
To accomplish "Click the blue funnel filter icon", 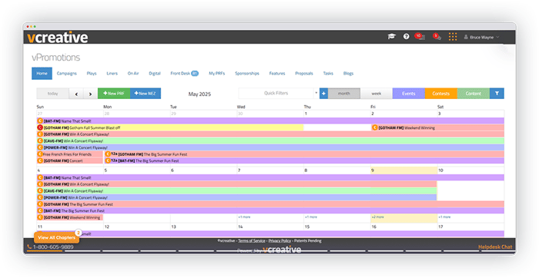I will tap(497, 93).
